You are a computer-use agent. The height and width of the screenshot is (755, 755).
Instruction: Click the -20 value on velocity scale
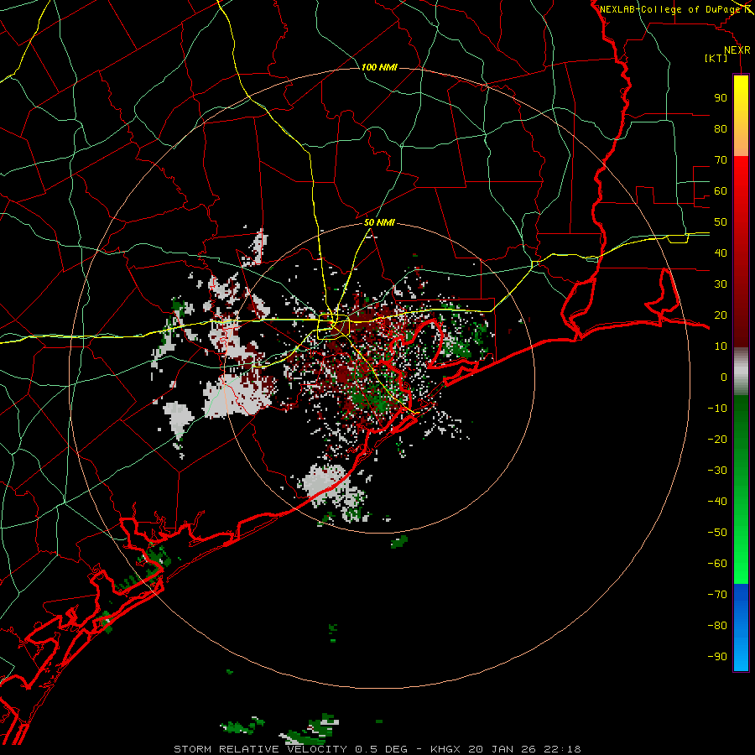pos(717,440)
